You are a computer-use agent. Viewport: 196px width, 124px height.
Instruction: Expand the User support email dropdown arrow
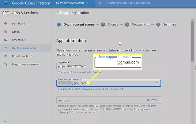[x=157, y=83]
